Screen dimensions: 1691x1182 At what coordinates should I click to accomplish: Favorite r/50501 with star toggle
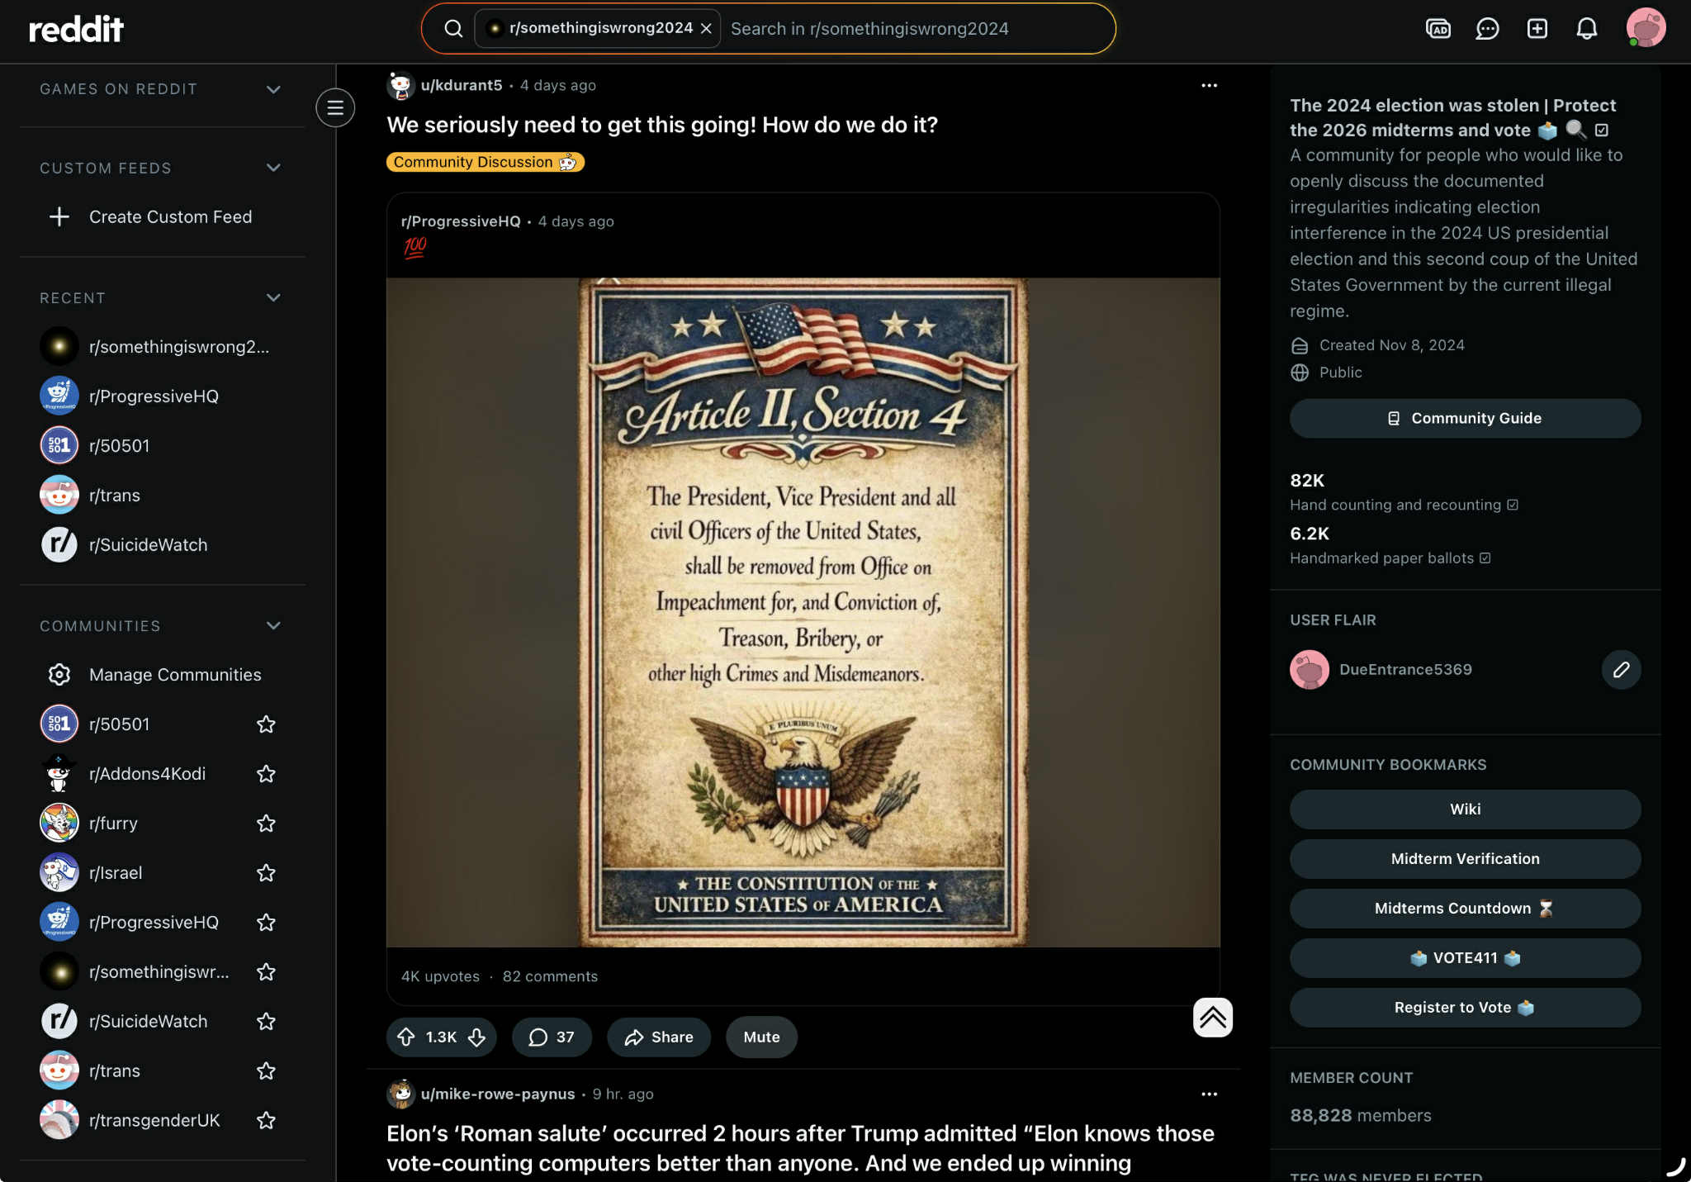tap(266, 724)
